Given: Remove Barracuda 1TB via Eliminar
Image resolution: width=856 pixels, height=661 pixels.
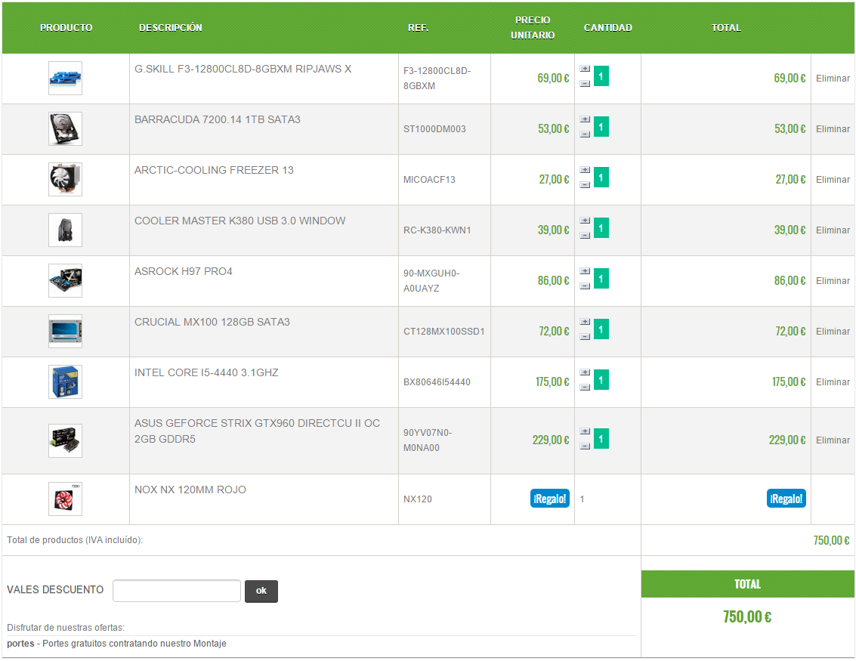Looking at the screenshot, I should (x=833, y=129).
